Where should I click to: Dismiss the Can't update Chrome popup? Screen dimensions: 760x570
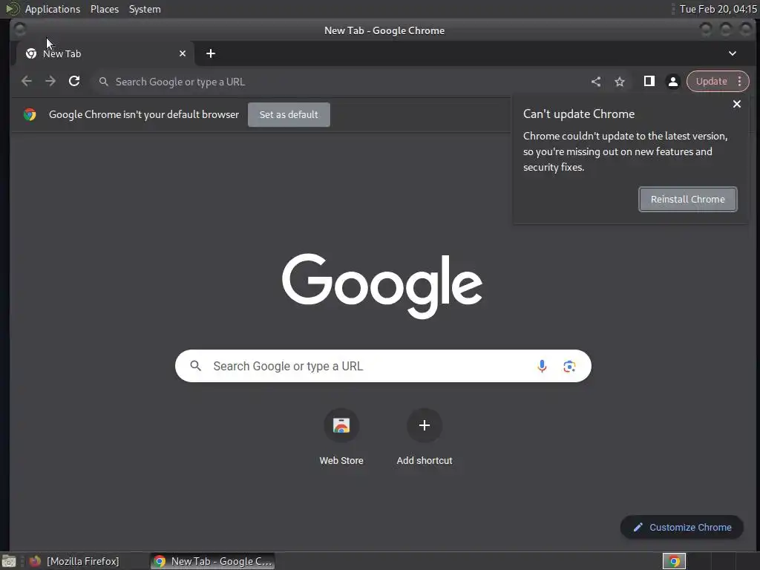[737, 104]
